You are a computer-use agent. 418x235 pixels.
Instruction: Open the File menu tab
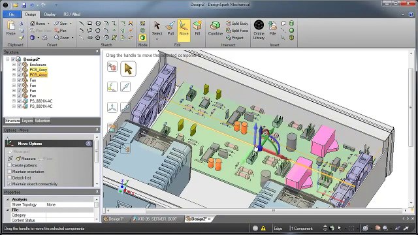click(12, 14)
